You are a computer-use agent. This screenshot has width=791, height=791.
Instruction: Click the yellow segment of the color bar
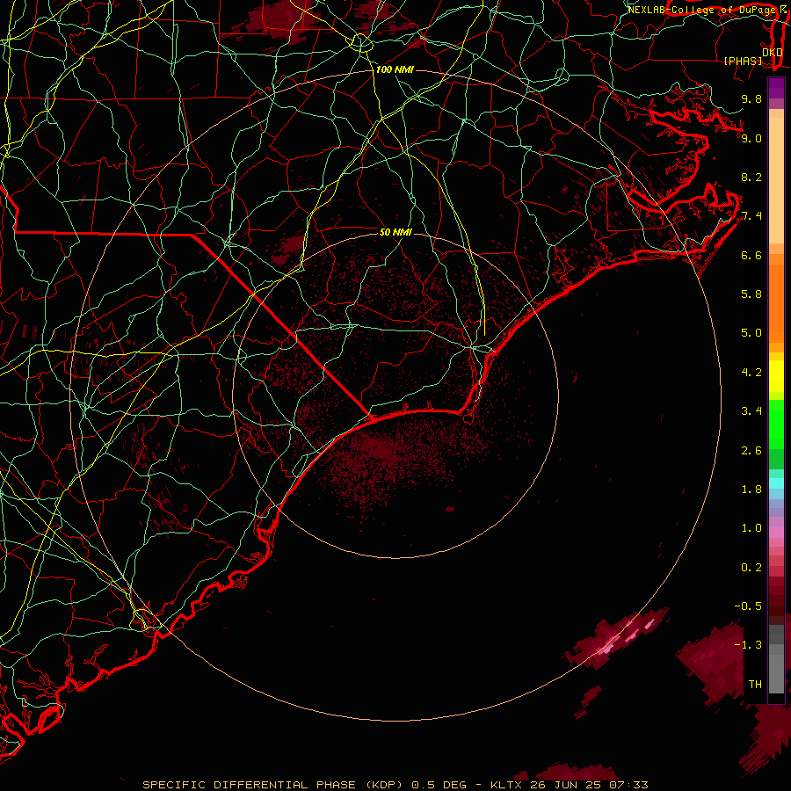click(x=776, y=376)
